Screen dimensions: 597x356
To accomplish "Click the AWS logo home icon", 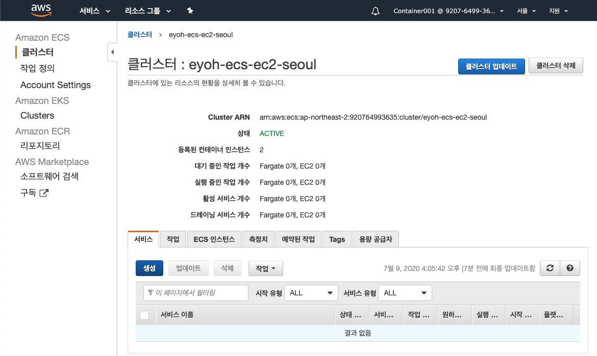I will point(41,10).
